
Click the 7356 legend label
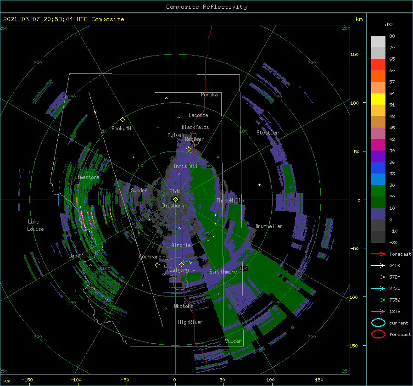tap(395, 300)
